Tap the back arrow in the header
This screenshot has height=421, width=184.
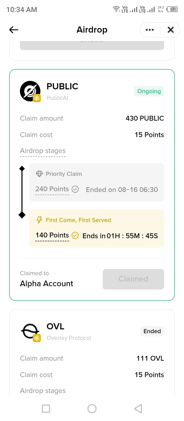[x=14, y=30]
